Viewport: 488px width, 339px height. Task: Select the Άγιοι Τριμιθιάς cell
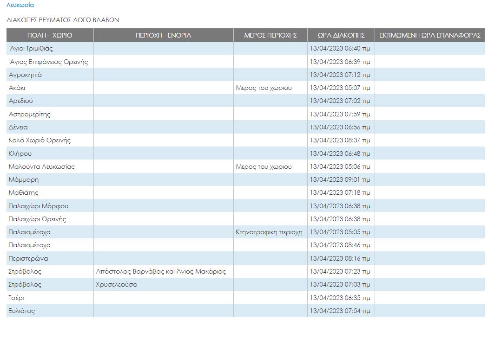tap(50, 48)
